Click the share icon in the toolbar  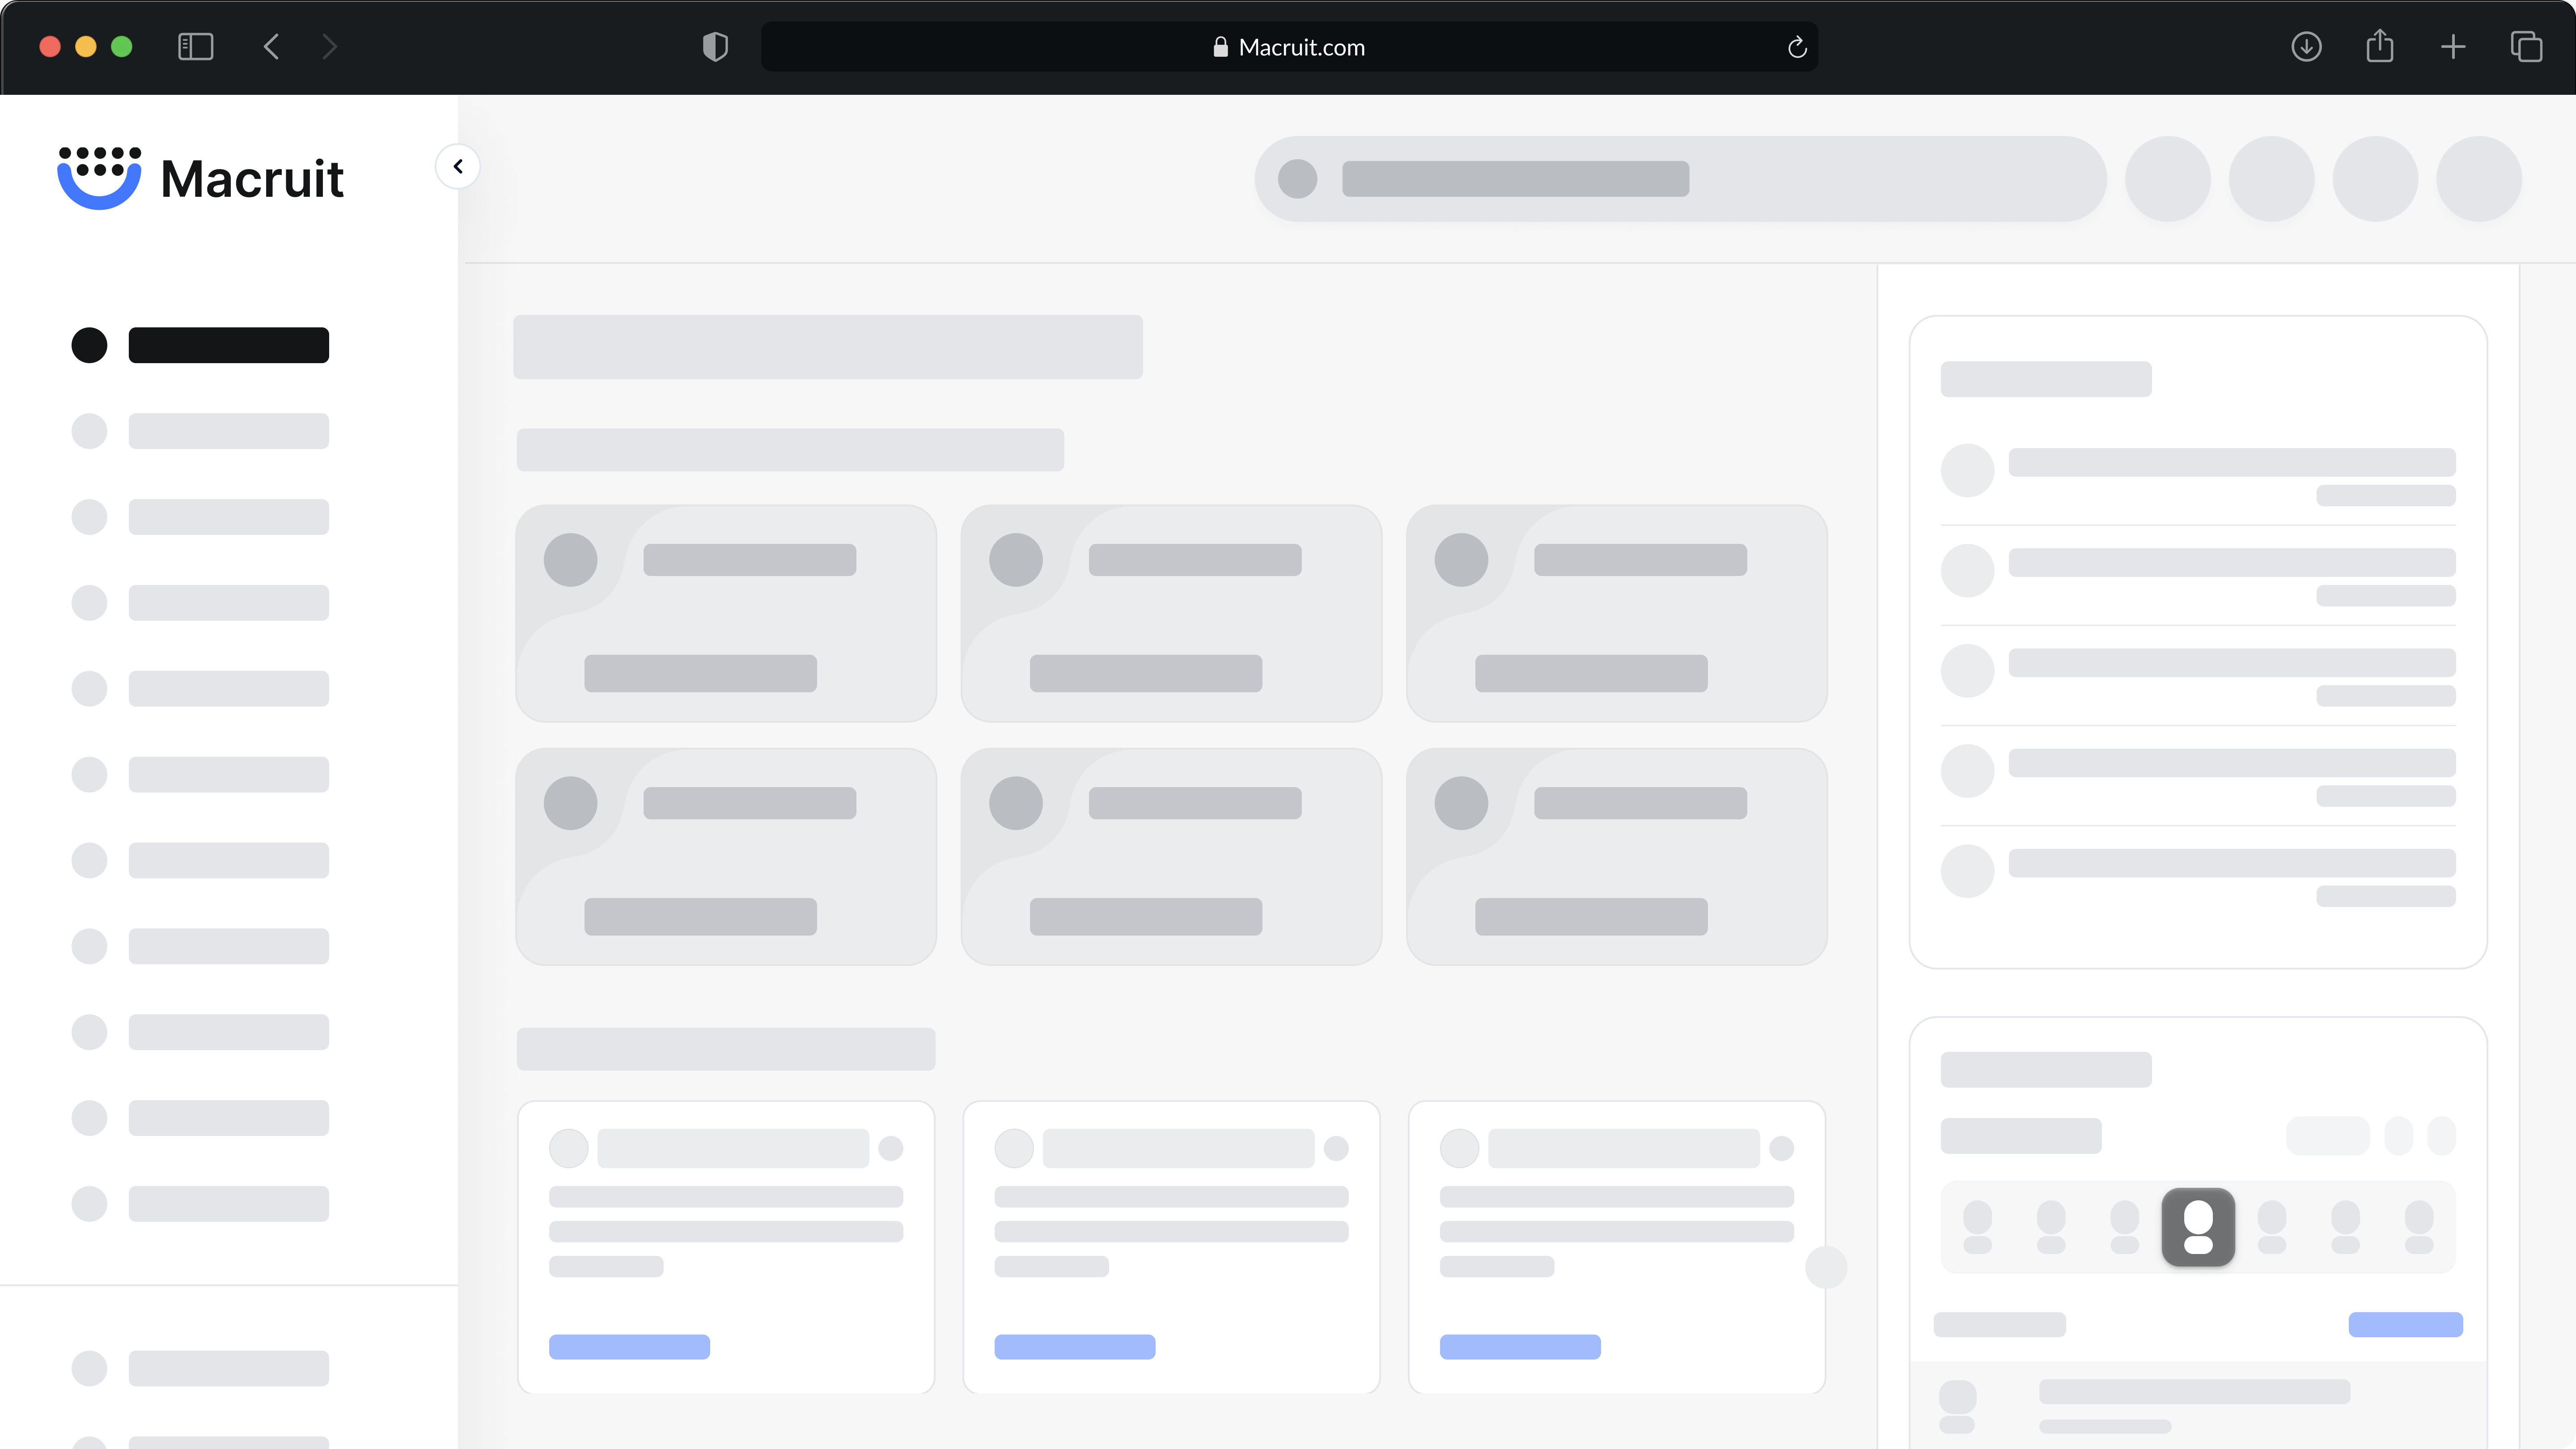pyautogui.click(x=2380, y=47)
